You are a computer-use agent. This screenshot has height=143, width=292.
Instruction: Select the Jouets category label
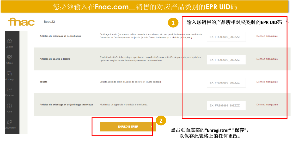click(43, 82)
